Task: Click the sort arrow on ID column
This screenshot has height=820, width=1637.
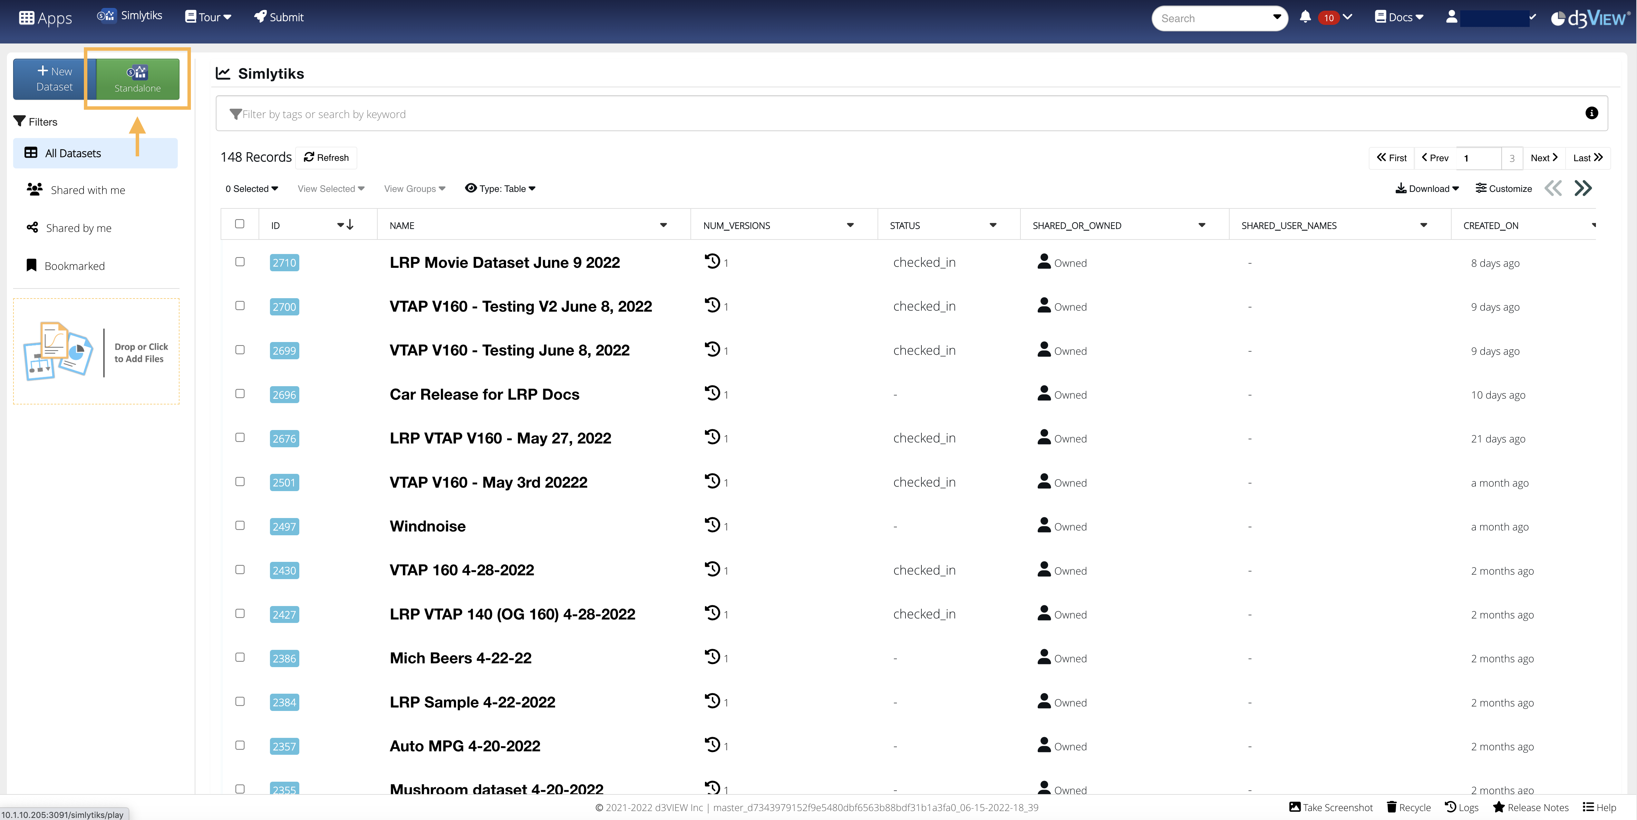Action: 350,225
